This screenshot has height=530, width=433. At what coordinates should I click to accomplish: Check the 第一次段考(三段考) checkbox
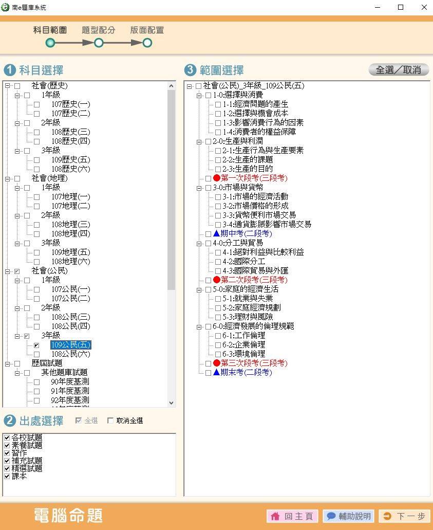click(x=209, y=178)
